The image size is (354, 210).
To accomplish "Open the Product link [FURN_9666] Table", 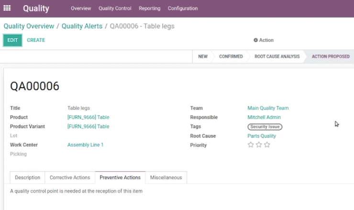I will click(x=88, y=117).
